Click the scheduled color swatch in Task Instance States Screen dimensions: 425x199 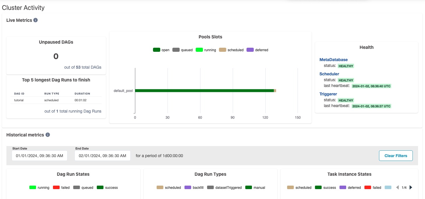click(290, 188)
